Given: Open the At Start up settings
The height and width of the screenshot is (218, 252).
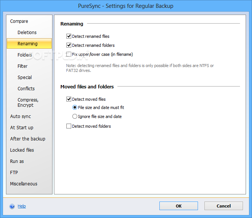Looking at the screenshot, I should point(22,128).
